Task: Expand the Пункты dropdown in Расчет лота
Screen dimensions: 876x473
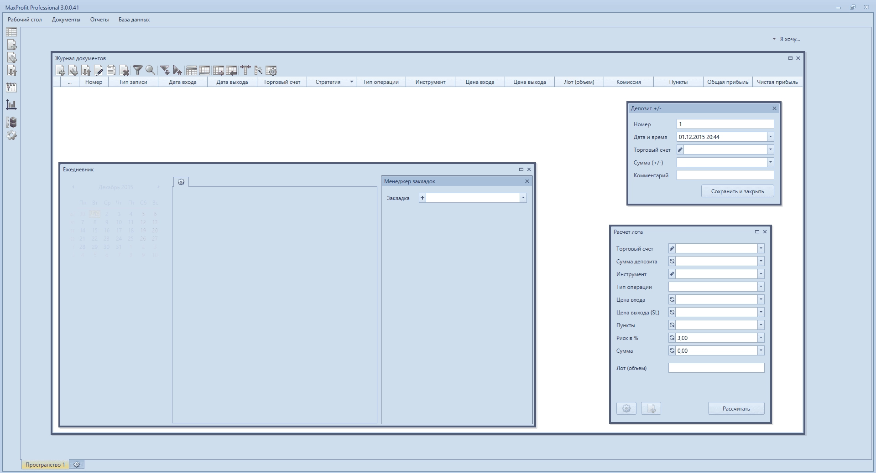Action: tap(761, 325)
